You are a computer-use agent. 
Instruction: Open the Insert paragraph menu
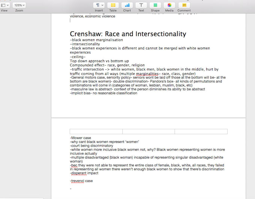[99, 5]
